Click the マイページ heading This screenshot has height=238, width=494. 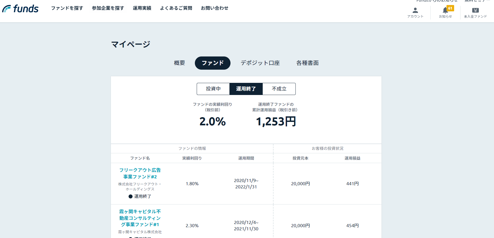click(131, 44)
